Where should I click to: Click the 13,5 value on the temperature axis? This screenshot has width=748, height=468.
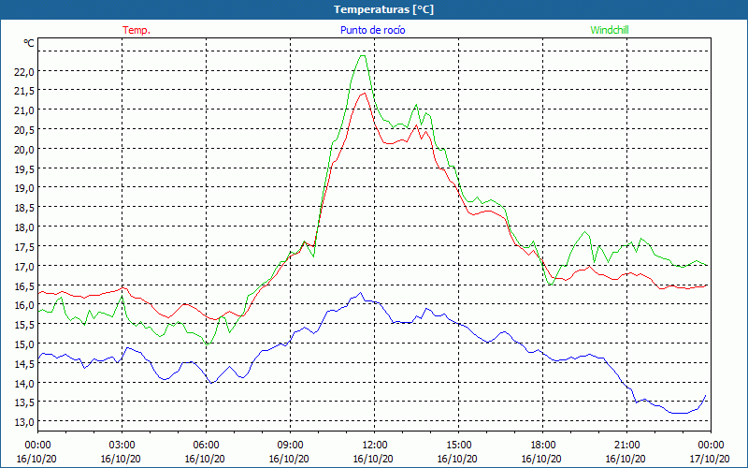coord(24,402)
